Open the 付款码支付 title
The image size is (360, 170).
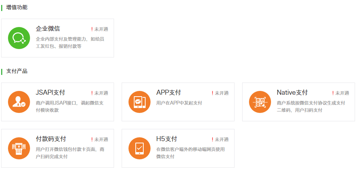[x=51, y=139]
